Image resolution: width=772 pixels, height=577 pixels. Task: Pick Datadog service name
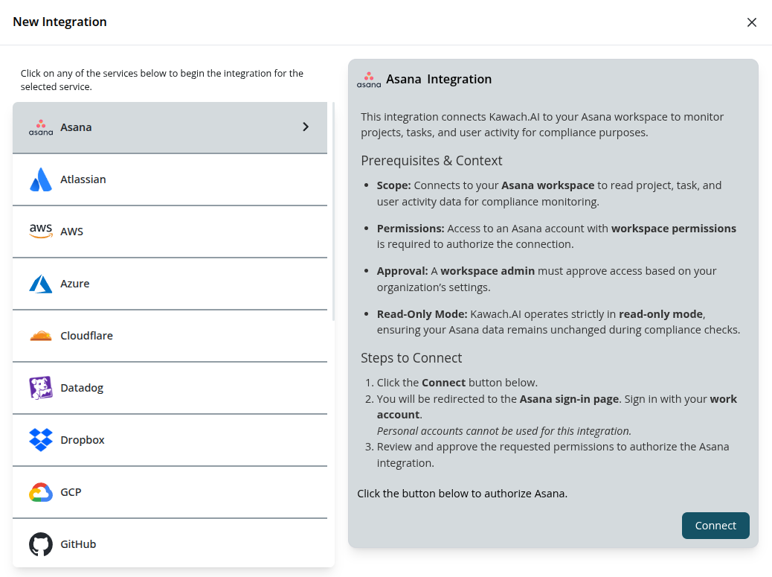(82, 388)
